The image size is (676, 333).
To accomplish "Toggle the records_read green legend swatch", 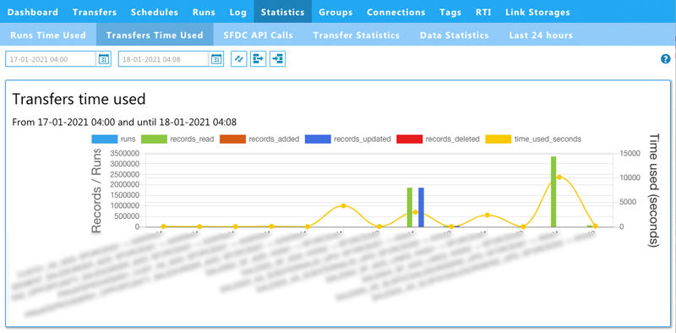I will 154,139.
